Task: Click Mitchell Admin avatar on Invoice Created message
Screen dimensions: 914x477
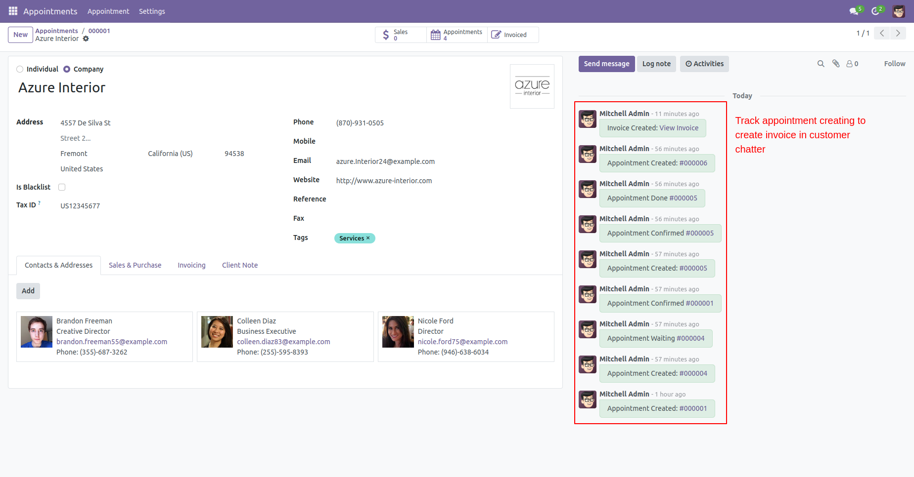Action: [588, 119]
